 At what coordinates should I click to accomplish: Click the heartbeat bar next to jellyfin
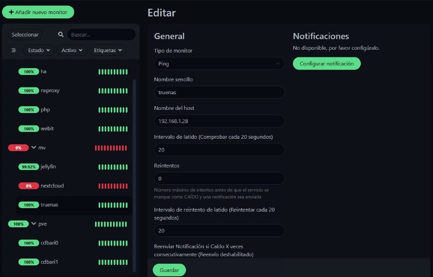coord(113,167)
